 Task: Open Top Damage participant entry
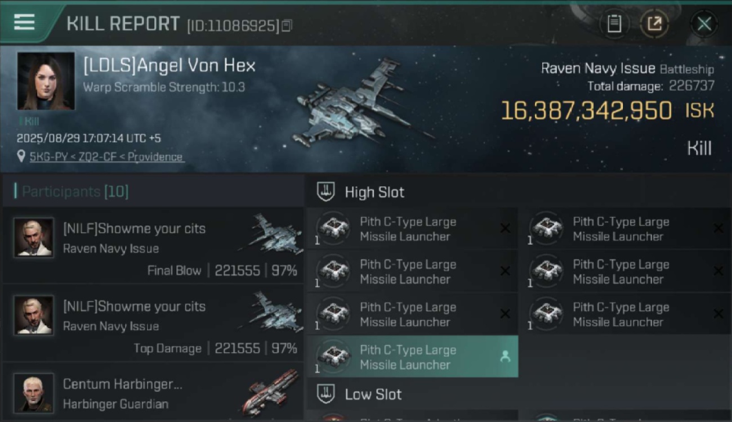click(x=153, y=323)
